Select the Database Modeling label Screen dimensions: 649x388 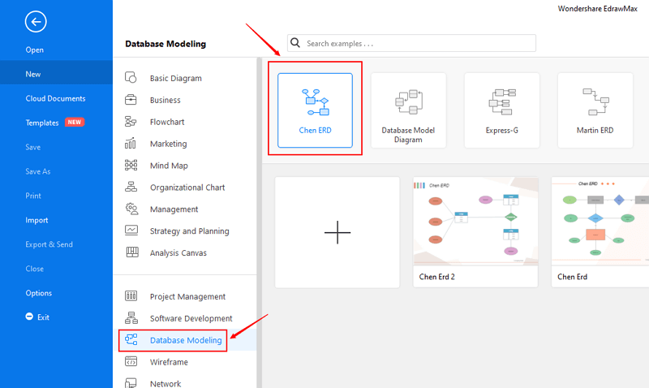click(x=186, y=340)
